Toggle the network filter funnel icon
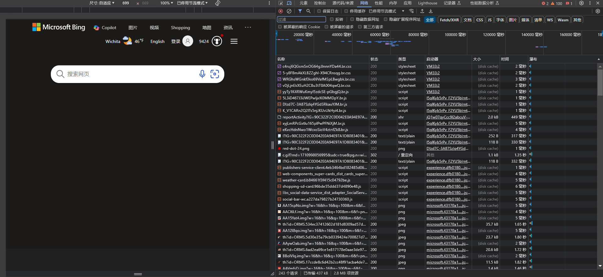Viewport: 603px width, 277px height. point(300,11)
